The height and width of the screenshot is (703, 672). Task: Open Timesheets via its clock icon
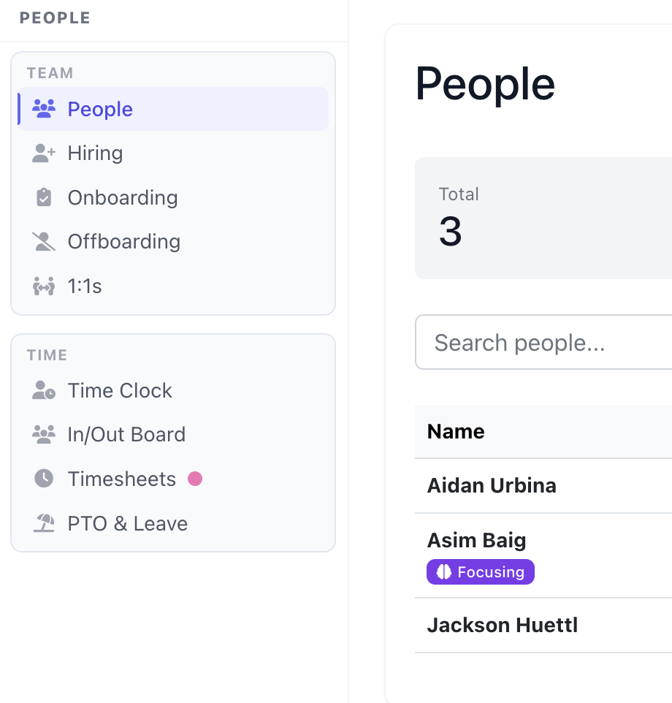pyautogui.click(x=44, y=479)
